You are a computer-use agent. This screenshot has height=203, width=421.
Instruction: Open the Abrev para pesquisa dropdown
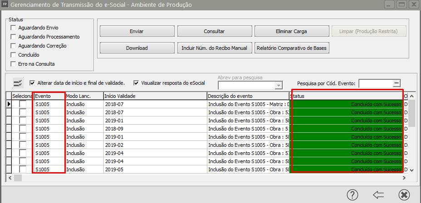pyautogui.click(x=279, y=86)
